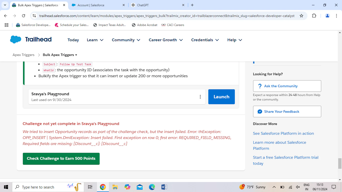Switch to the Account | Salesforce tab
Viewport: 342px width, 192px height.
(x=98, y=5)
